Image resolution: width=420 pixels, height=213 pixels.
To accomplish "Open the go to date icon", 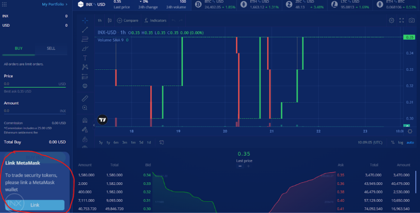I will tap(162, 142).
